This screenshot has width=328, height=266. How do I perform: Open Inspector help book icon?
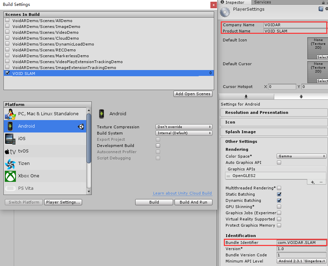click(321, 9)
